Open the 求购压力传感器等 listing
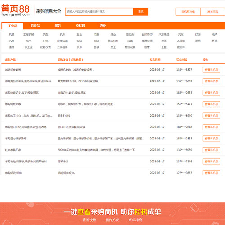Viewport: 225px width, 225px height. 16,139
